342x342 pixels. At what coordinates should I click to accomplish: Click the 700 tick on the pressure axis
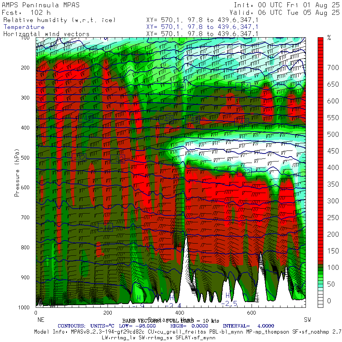(x=25, y=217)
